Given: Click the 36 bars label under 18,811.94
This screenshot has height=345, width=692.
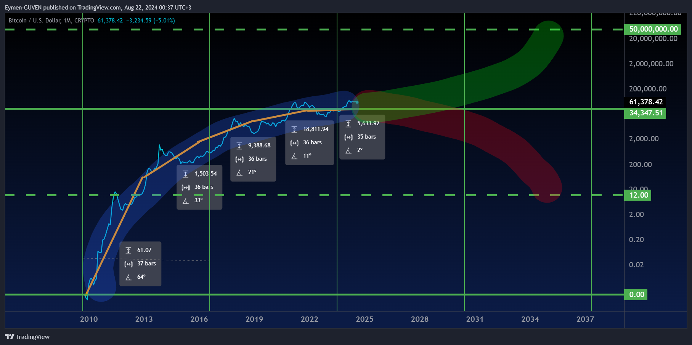Looking at the screenshot, I should (x=312, y=142).
